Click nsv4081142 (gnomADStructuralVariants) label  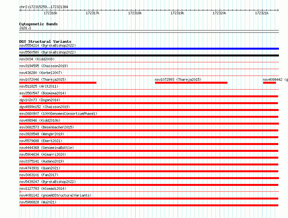55,195
